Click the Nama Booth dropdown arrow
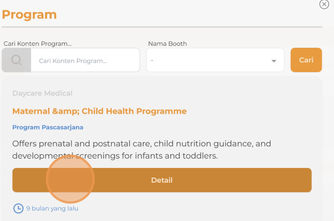Screen dimensions: 334x221 [x=274, y=61]
